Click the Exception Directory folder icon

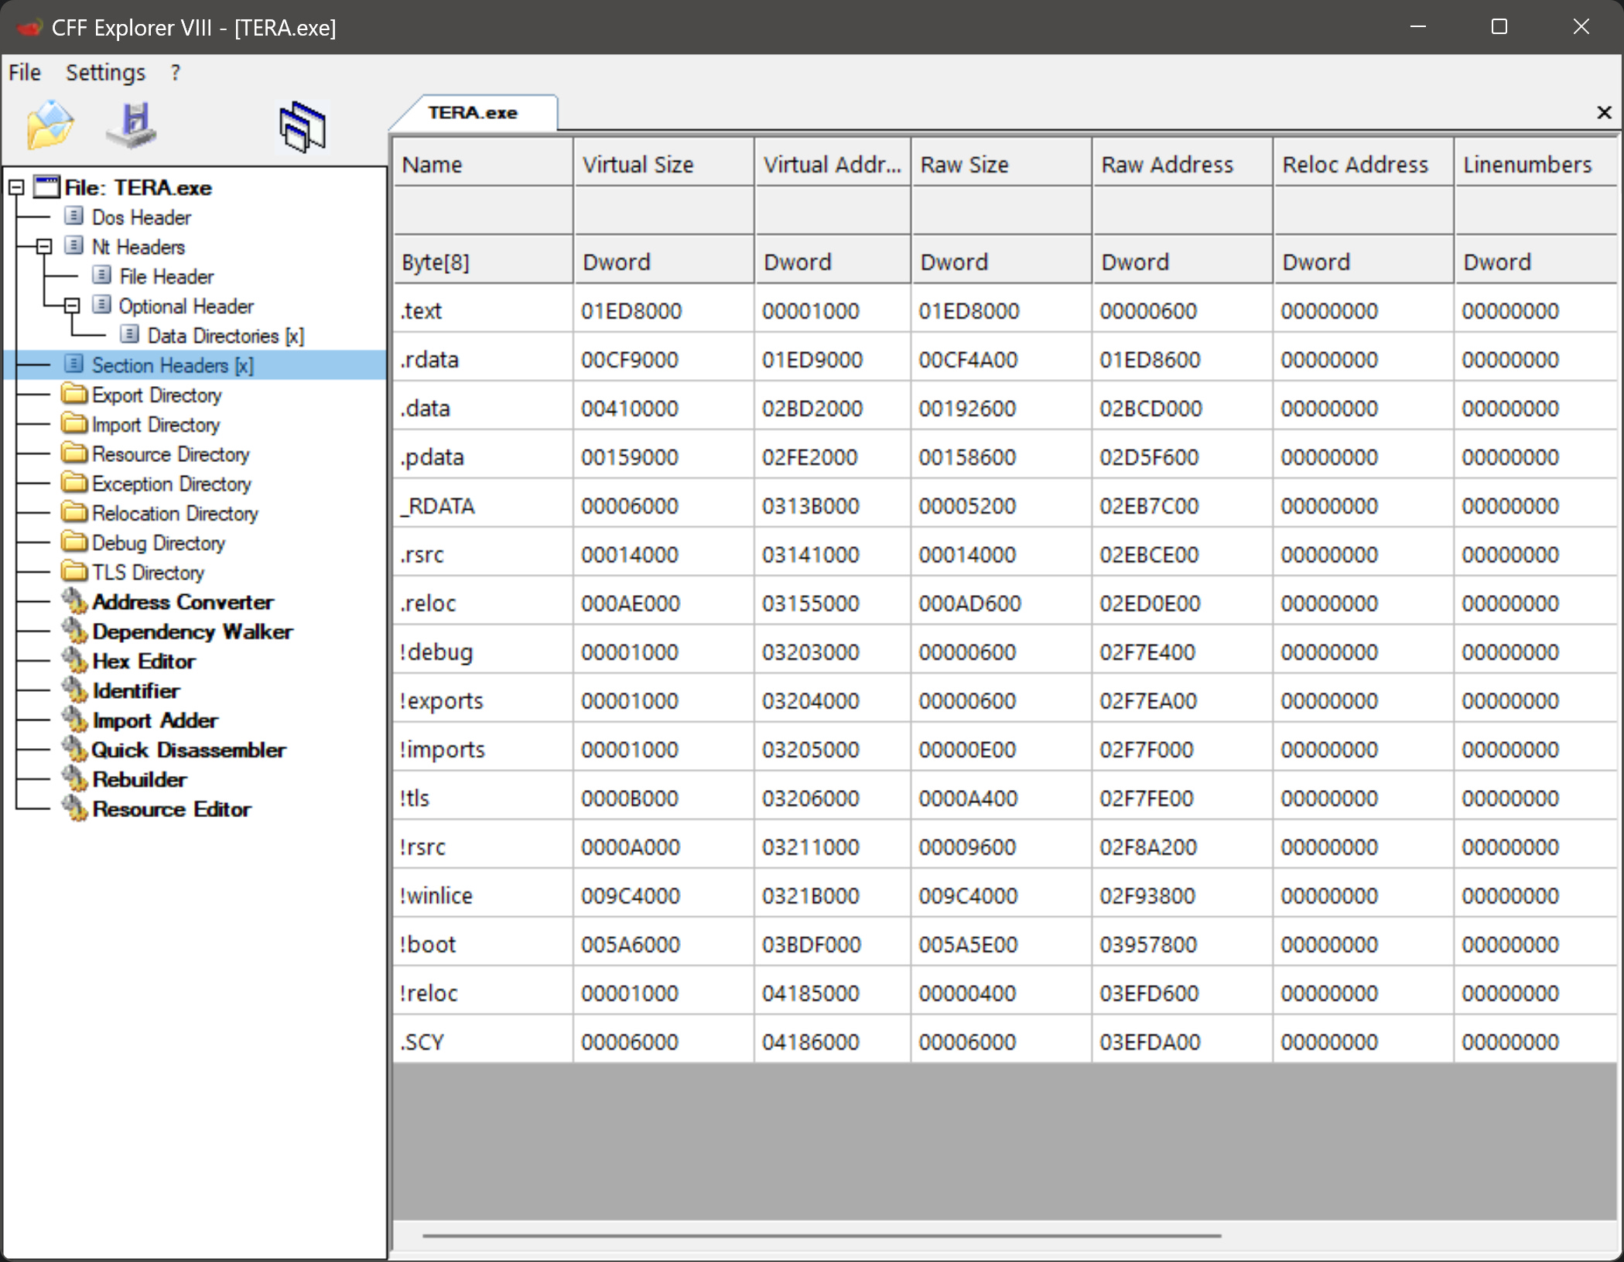point(74,484)
